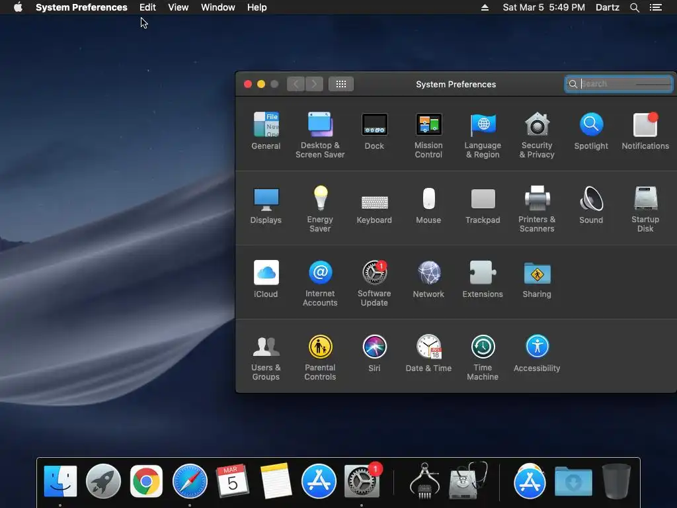The width and height of the screenshot is (677, 508).
Task: Click the date and time in menu bar
Action: [x=544, y=7]
